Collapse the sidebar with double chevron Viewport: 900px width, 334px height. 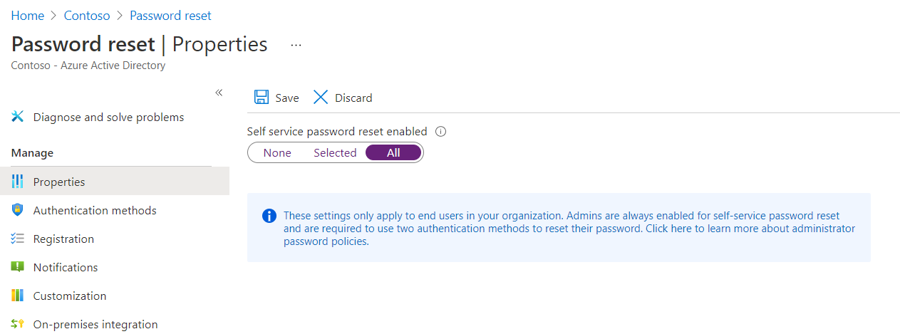(219, 93)
